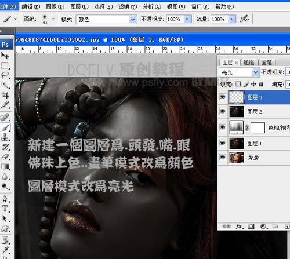Screen dimensions: 290x259
Task: Switch to the 通道 tab
Action: [x=249, y=63]
